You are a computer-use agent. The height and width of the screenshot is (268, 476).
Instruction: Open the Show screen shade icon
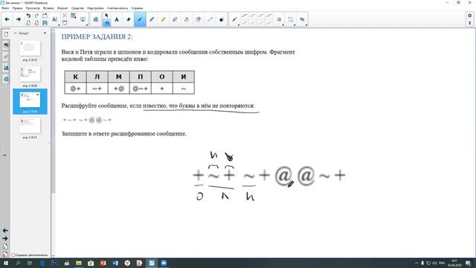pyautogui.click(x=65, y=23)
